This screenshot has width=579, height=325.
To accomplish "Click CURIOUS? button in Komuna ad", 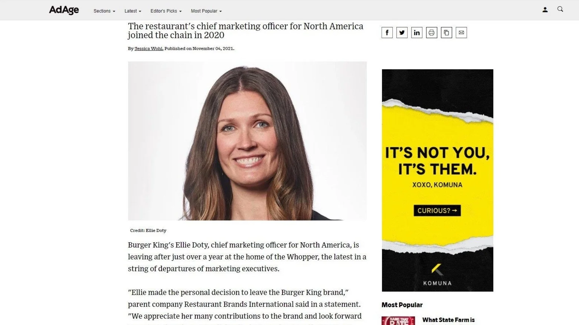I will click(x=437, y=210).
